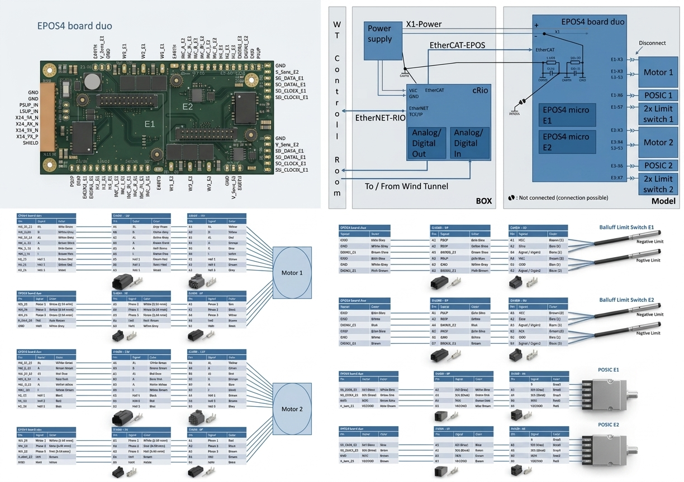
Task: Click the 'To / From Wind Tunnel' text
Action: point(406,186)
